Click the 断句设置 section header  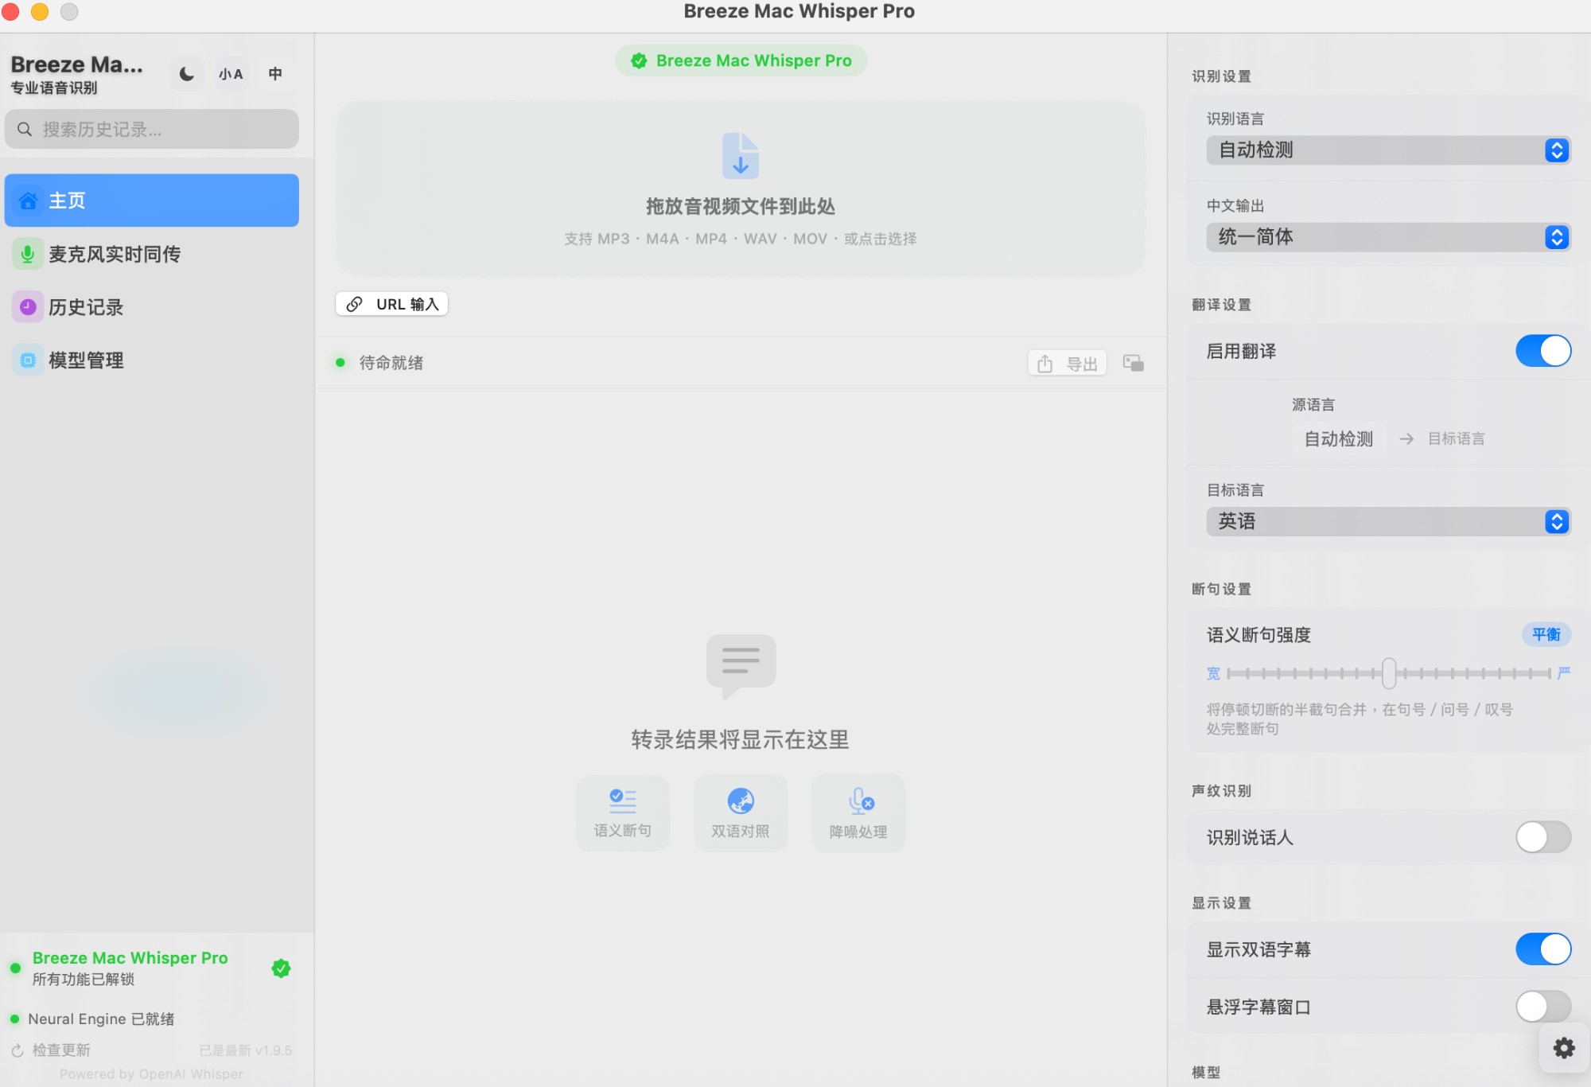point(1222,589)
